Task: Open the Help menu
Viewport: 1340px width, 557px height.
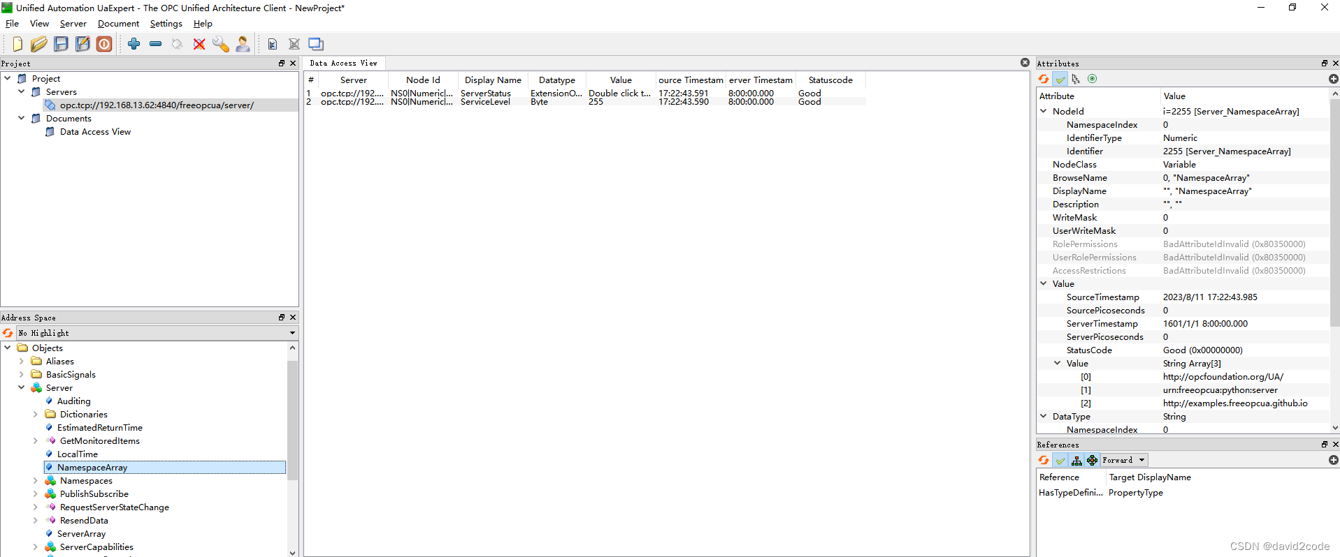Action: point(203,24)
